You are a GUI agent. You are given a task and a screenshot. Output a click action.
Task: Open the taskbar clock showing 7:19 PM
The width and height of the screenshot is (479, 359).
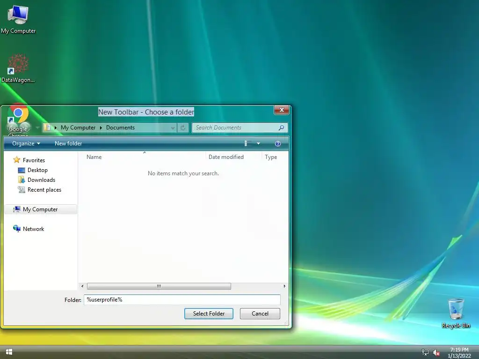tap(459, 352)
